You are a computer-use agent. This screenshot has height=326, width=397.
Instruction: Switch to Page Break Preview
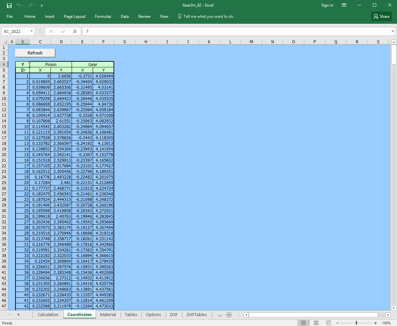(x=328, y=323)
